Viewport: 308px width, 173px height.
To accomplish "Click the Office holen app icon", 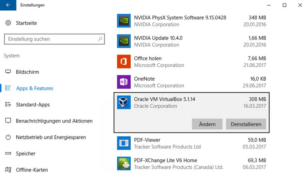I will tap(124, 62).
